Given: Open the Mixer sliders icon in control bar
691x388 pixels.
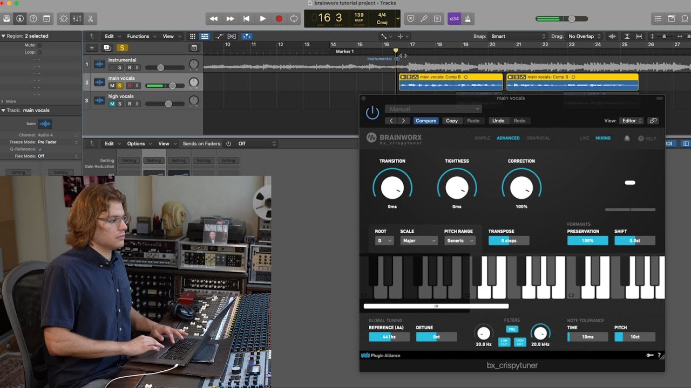Looking at the screenshot, I should tap(77, 18).
